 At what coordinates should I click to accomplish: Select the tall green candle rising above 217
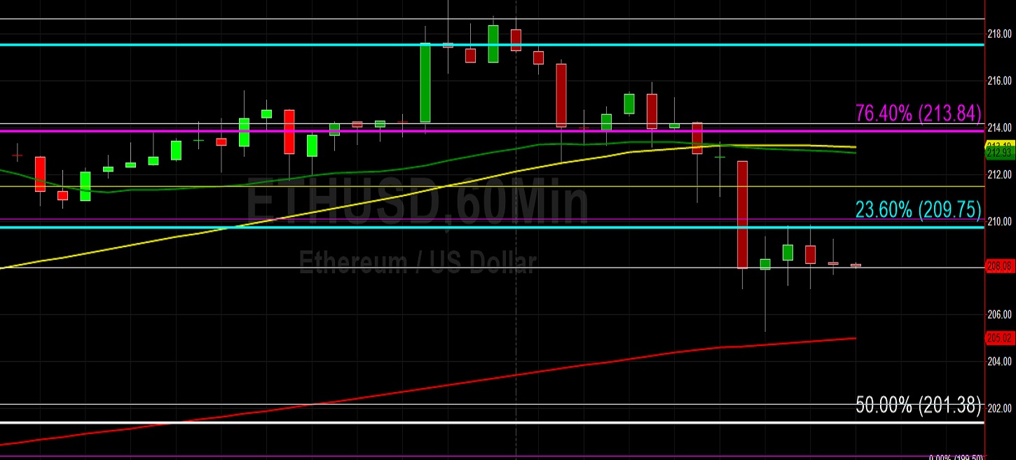click(x=425, y=83)
